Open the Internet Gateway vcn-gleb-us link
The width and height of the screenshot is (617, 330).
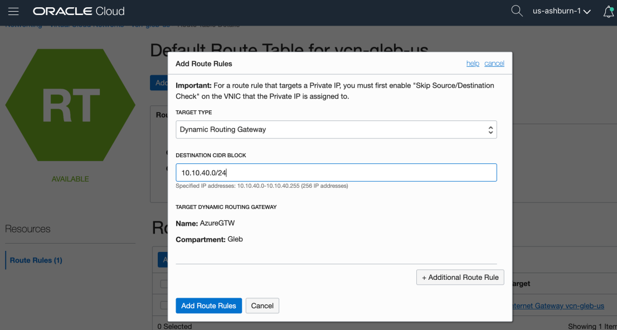point(557,306)
